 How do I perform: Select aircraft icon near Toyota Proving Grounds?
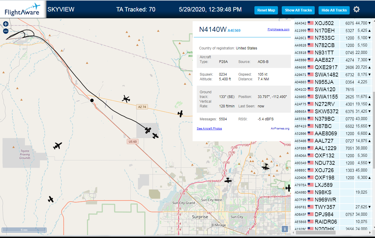pos(58,145)
